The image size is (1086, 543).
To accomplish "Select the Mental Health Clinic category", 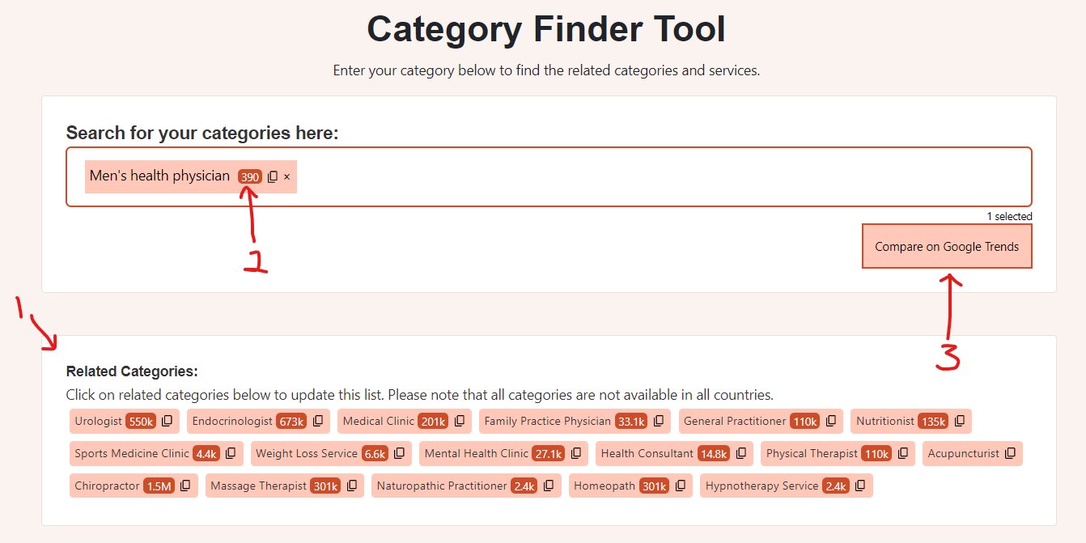I will (476, 453).
